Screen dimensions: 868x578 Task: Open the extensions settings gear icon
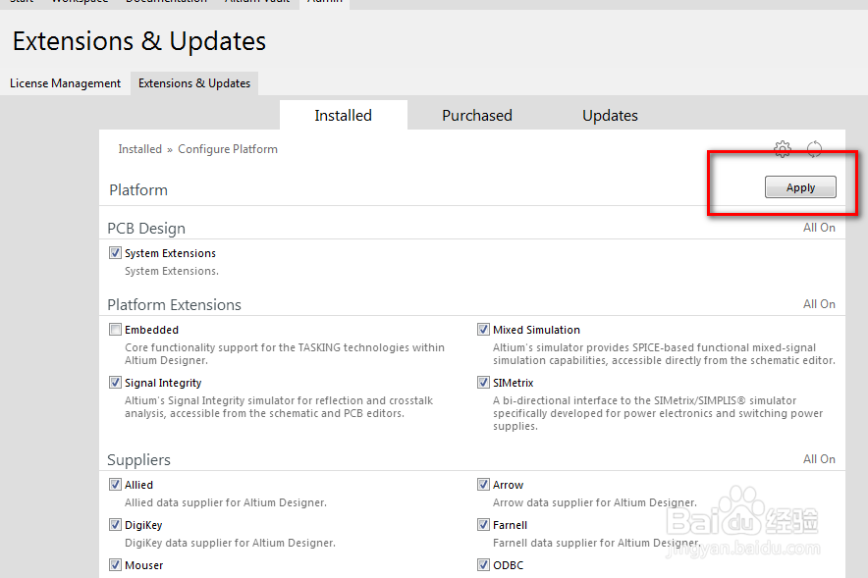(x=783, y=148)
